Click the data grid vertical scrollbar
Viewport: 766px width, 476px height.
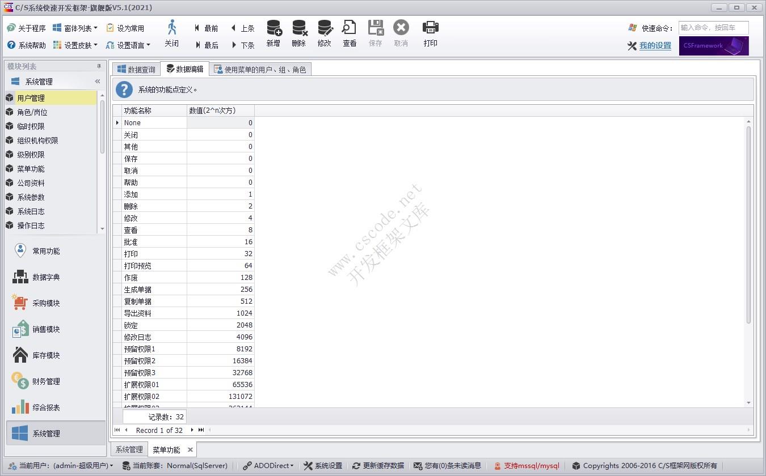[748, 227]
